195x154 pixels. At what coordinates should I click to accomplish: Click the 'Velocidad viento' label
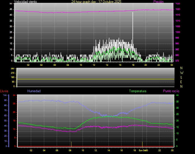point(25,2)
